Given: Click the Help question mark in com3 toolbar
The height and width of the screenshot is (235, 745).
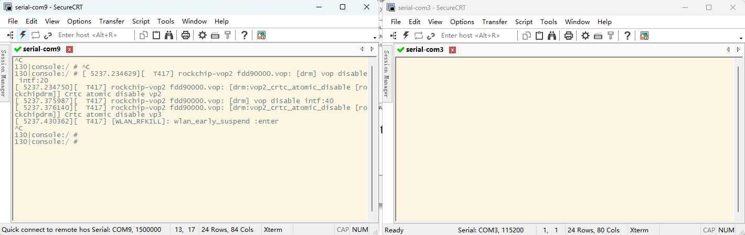Looking at the screenshot, I should pos(627,35).
